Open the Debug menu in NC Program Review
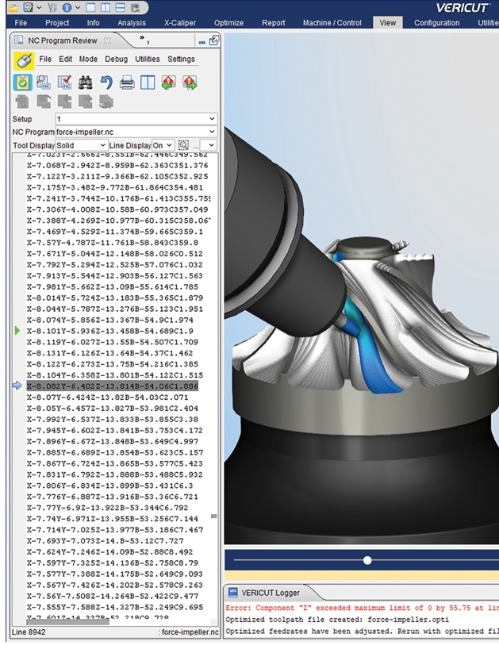The image size is (499, 645). 116,60
